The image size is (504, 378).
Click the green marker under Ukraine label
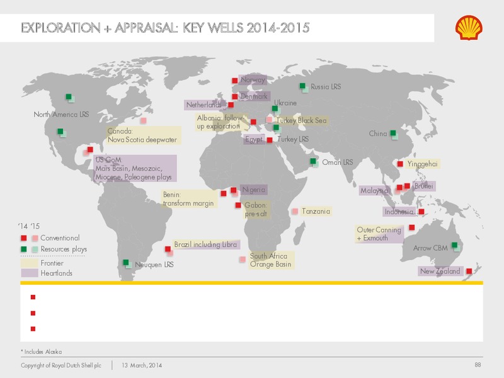point(275,108)
